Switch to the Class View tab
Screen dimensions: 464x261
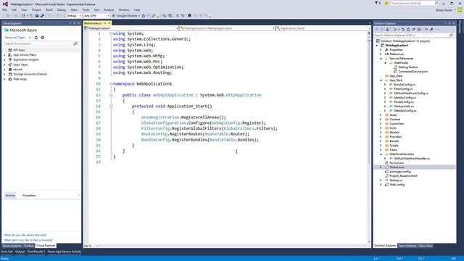pyautogui.click(x=426, y=246)
